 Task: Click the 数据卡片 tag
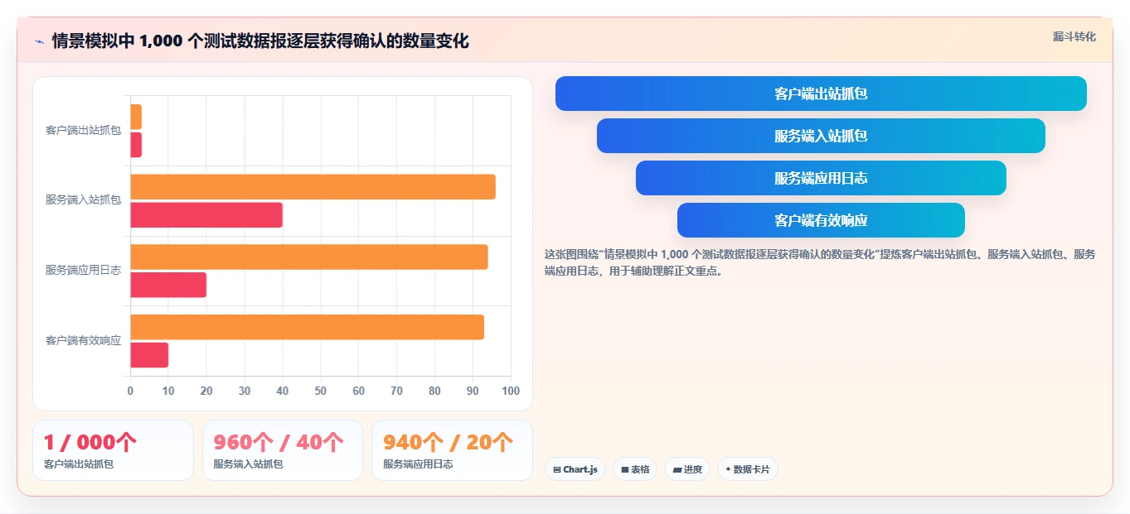(x=748, y=469)
